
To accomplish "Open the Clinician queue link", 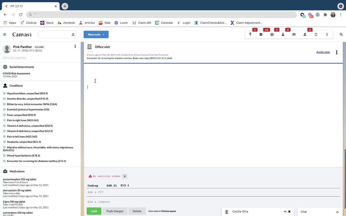I will click(x=168, y=211).
